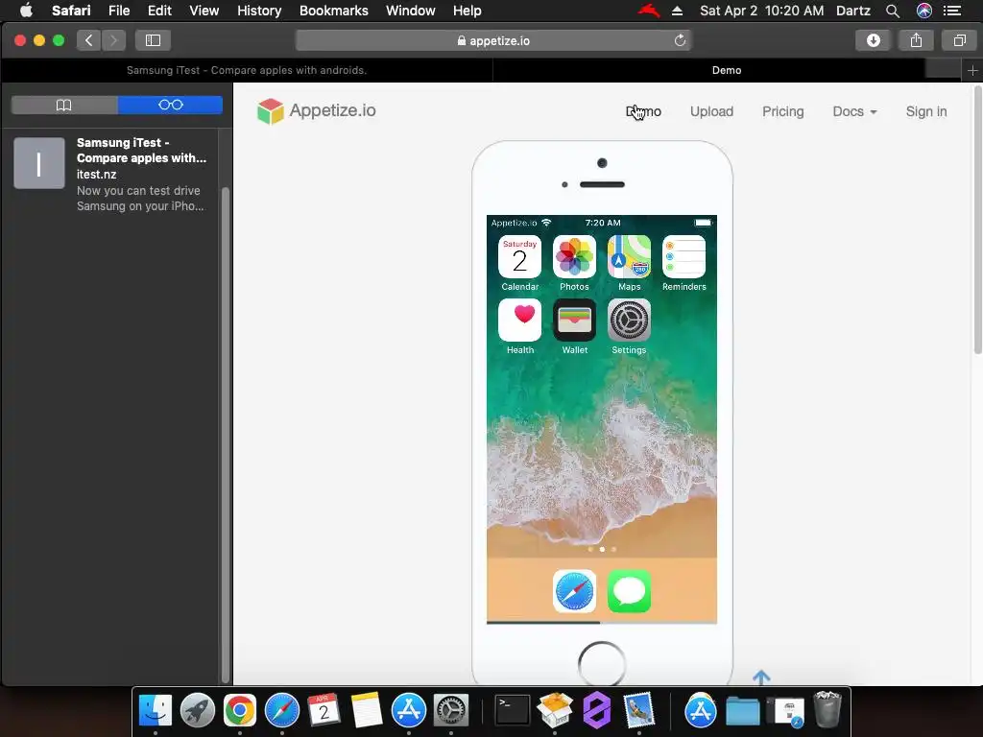Open Settings app on the phone screen

pyautogui.click(x=629, y=321)
